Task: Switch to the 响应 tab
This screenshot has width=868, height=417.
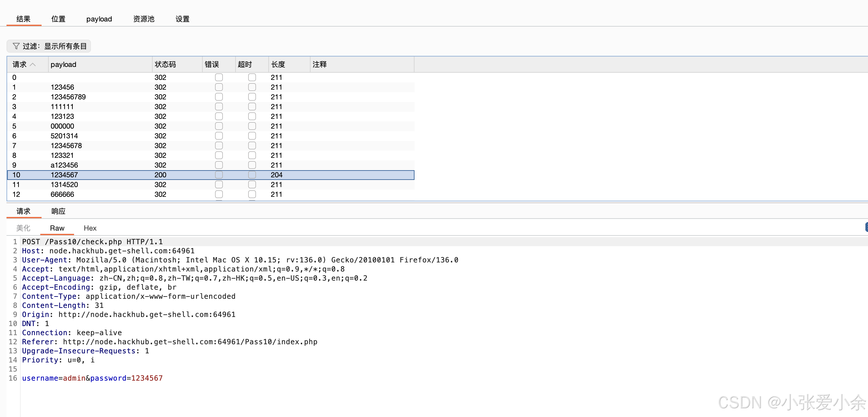Action: pos(58,211)
